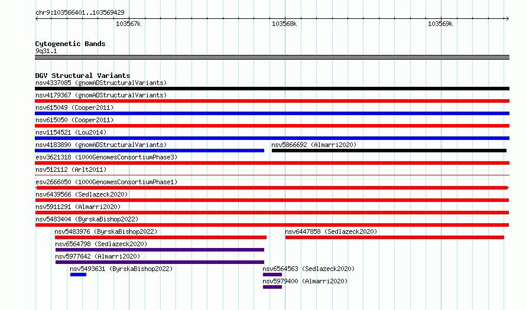Click the blue nsv615049 variant bar
This screenshot has height=310, width=526.
(272, 113)
